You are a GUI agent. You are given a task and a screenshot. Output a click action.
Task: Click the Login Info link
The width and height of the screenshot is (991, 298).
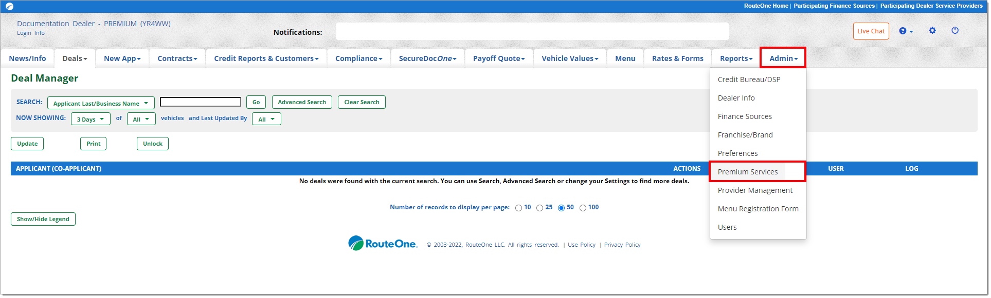[x=31, y=33]
